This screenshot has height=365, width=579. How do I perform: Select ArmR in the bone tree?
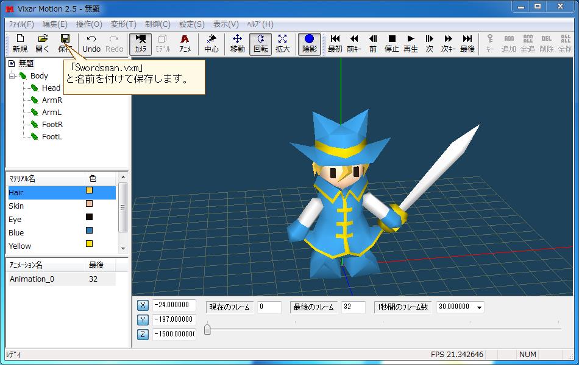point(52,100)
